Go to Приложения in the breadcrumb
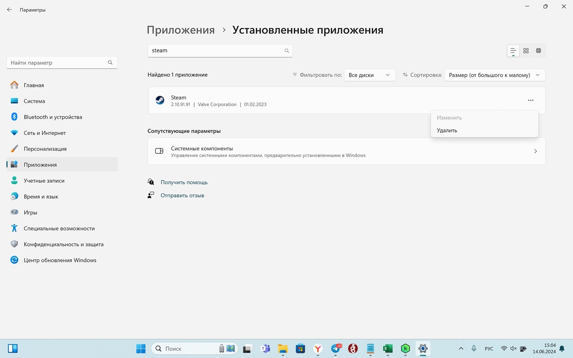Screen dimensions: 573x358 tap(181, 30)
